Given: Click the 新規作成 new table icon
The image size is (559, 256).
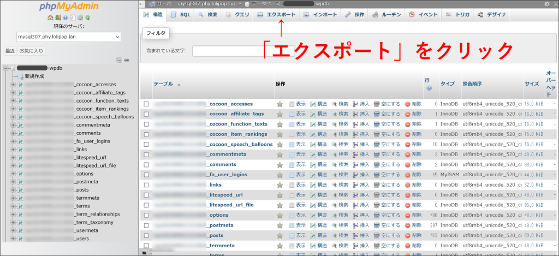Looking at the screenshot, I should (x=21, y=76).
